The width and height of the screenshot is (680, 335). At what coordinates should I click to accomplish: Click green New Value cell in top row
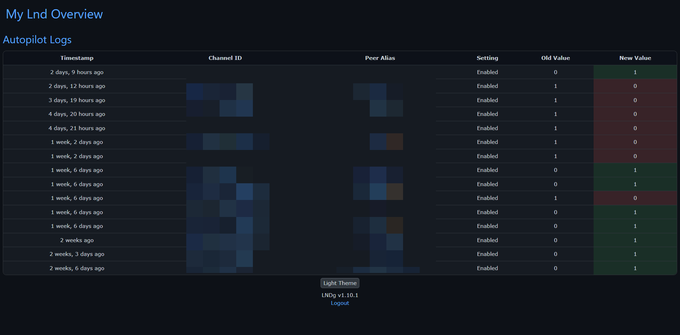[635, 72]
